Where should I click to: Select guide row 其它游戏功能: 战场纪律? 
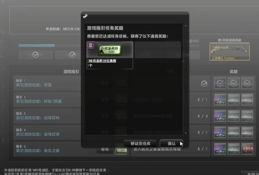point(47,132)
